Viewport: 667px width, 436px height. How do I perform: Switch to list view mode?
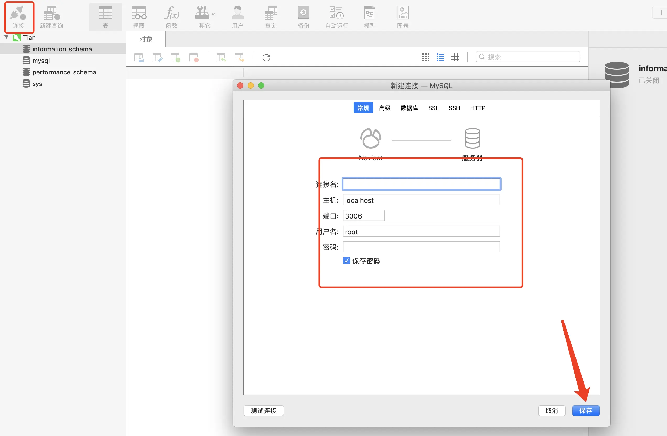[x=440, y=57]
